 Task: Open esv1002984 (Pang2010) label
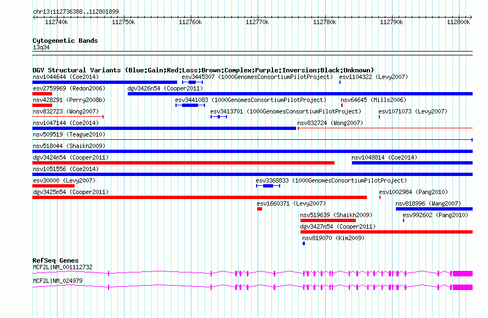(413, 192)
